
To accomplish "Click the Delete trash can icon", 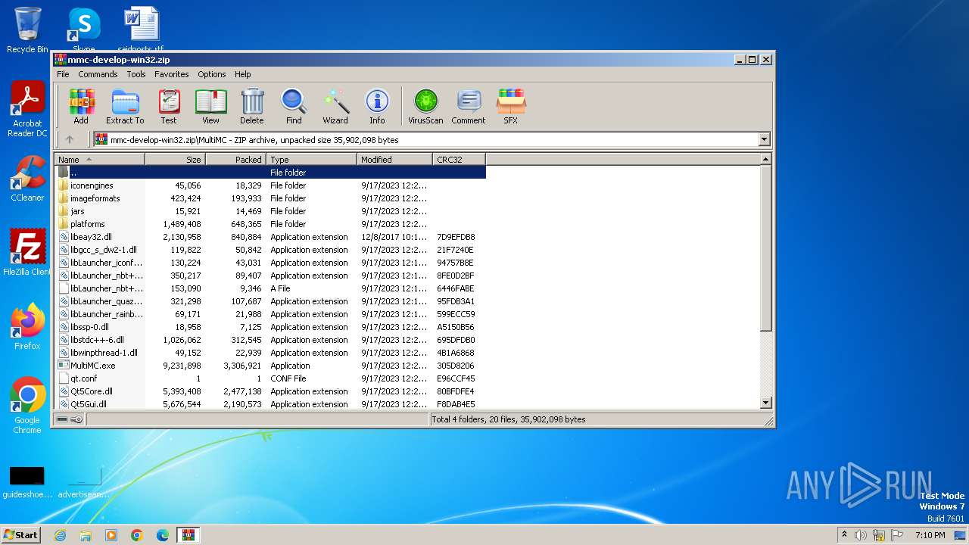I will click(252, 107).
